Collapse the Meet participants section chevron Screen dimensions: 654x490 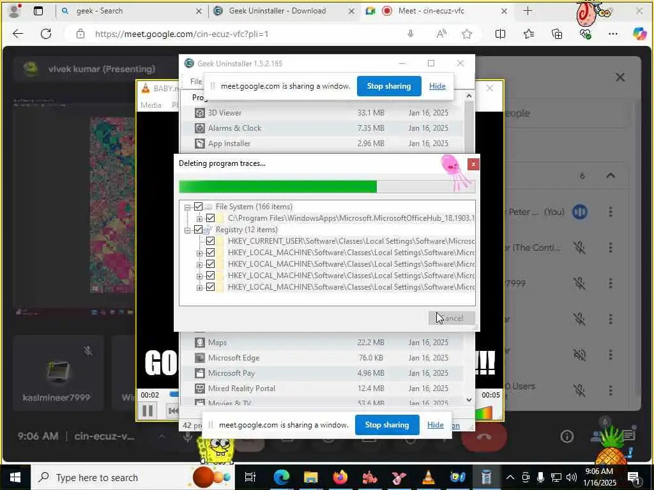point(610,175)
